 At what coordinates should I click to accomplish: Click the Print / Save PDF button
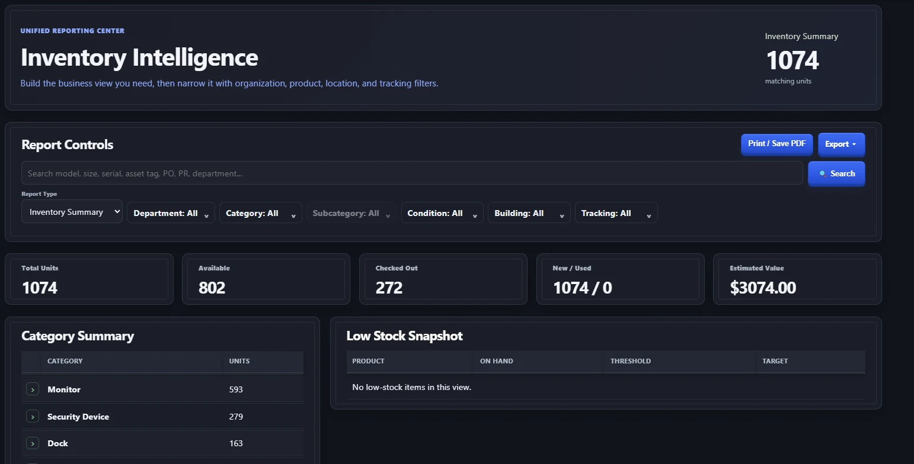(777, 144)
